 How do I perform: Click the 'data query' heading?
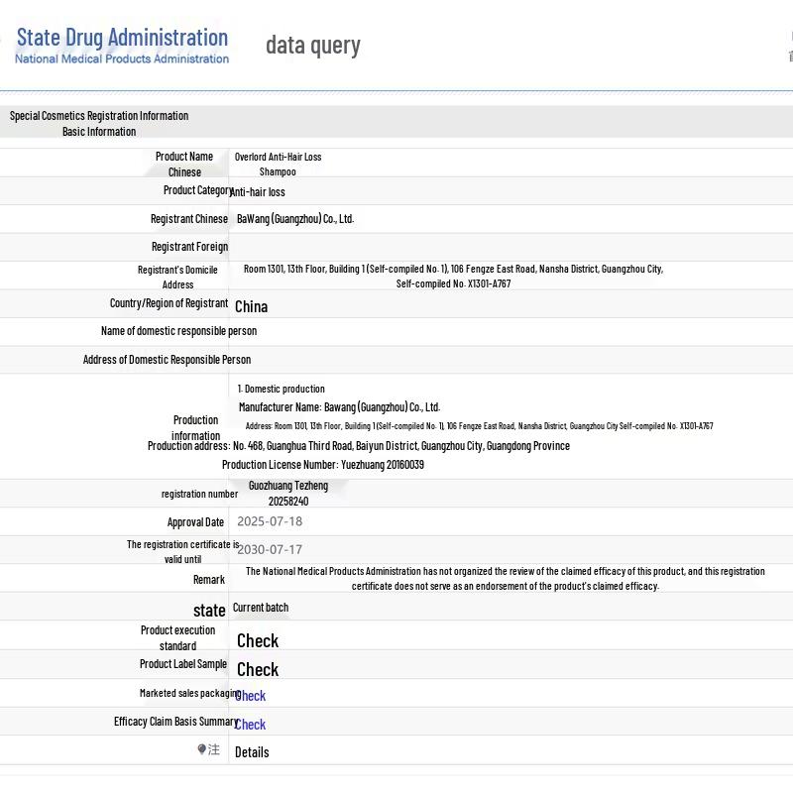(313, 46)
